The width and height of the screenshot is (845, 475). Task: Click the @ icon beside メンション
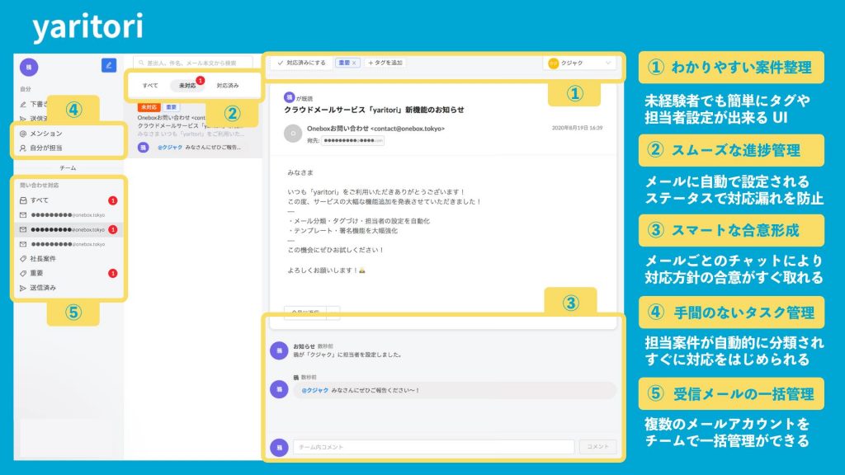[22, 134]
